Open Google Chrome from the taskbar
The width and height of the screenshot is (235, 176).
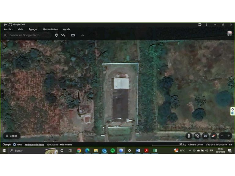click(79, 151)
